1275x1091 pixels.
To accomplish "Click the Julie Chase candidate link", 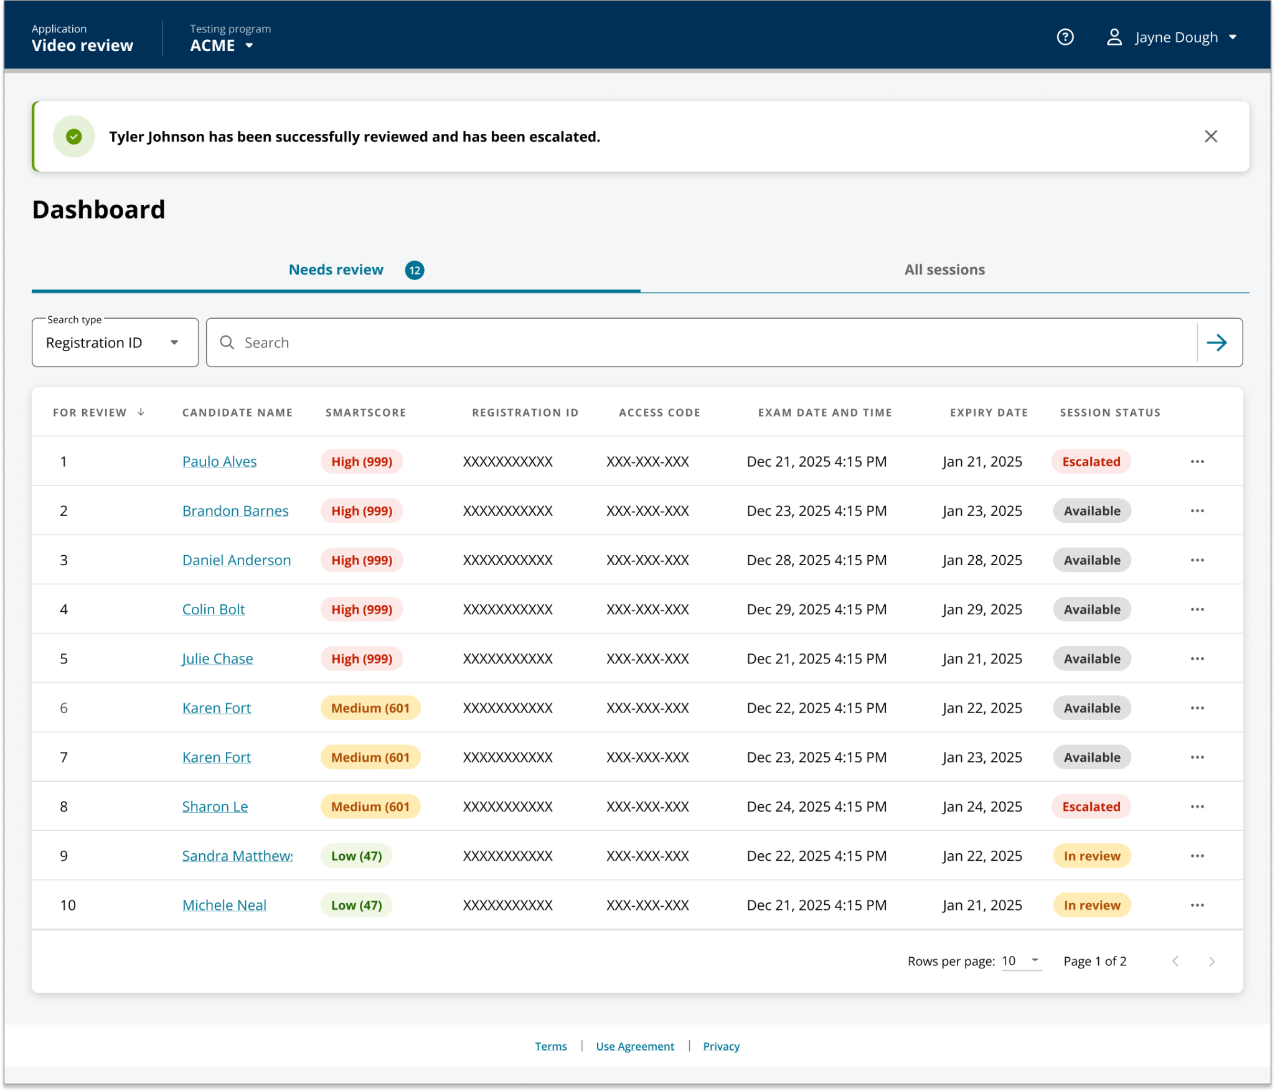I will click(217, 658).
